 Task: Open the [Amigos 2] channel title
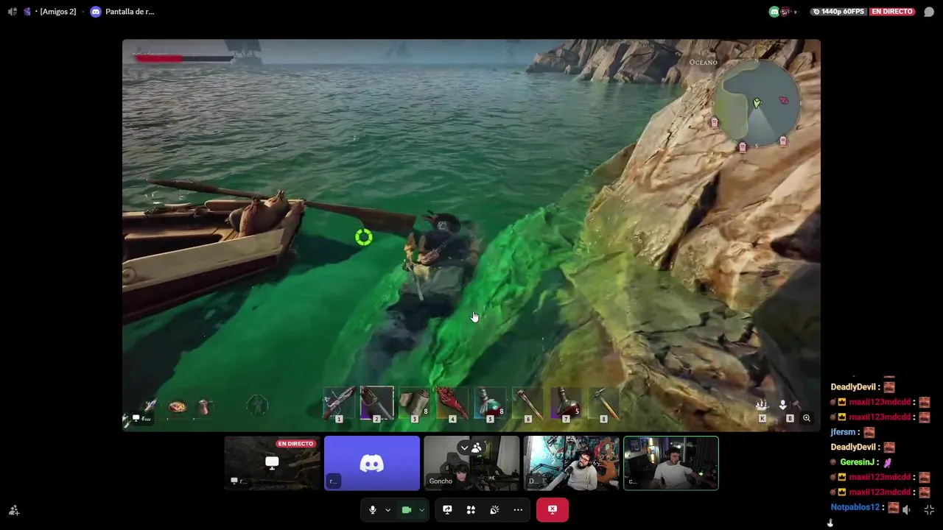point(58,12)
